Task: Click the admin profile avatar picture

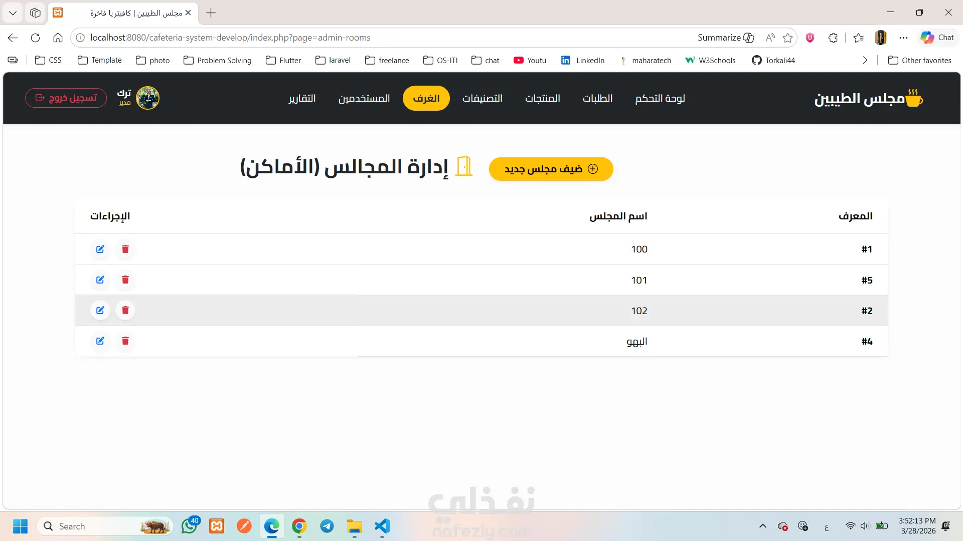Action: pos(147,98)
